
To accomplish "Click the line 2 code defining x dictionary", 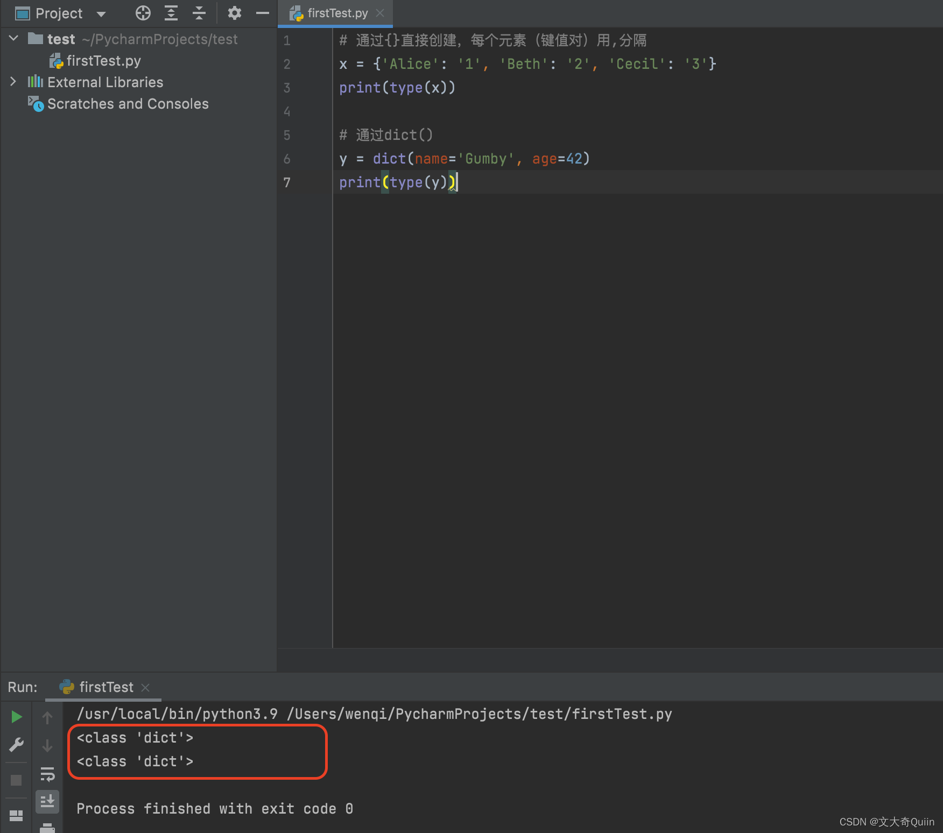I will point(527,64).
